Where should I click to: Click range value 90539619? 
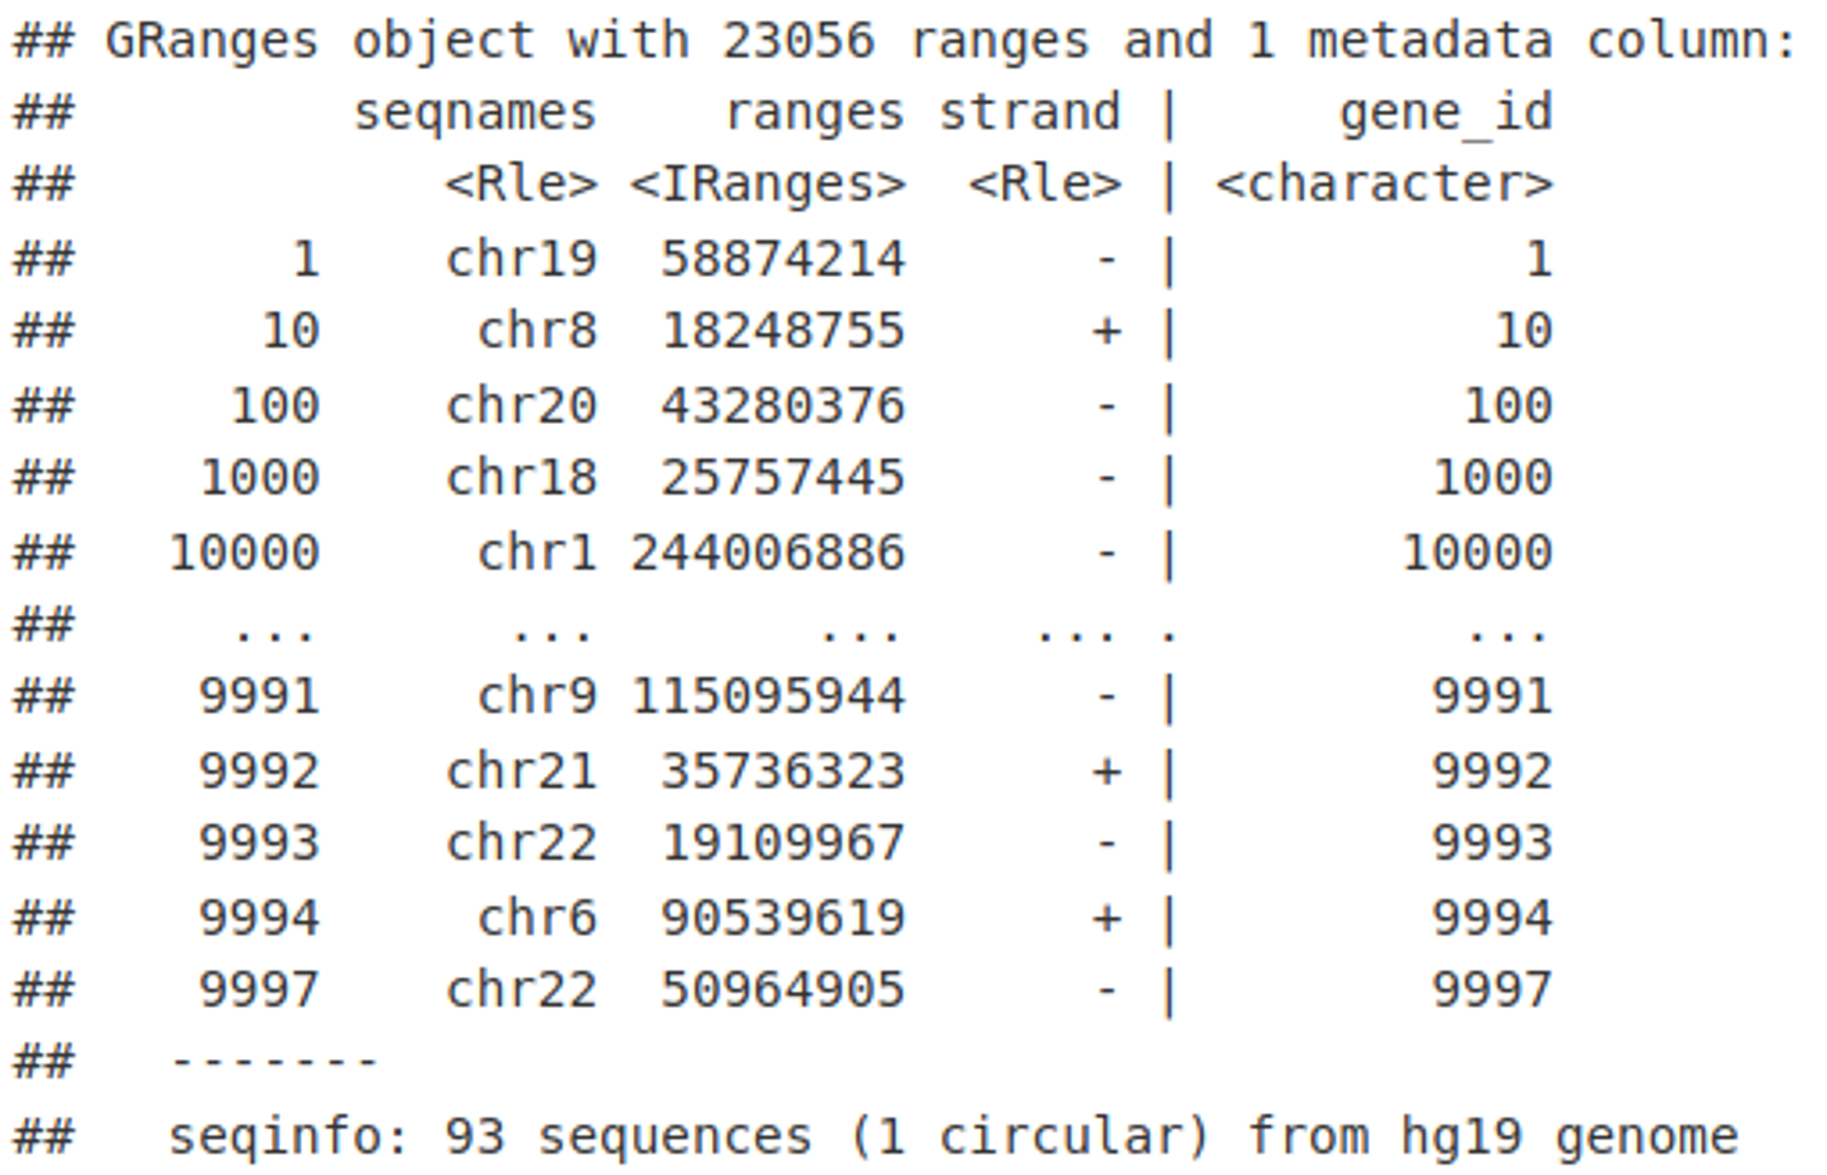coord(783,917)
